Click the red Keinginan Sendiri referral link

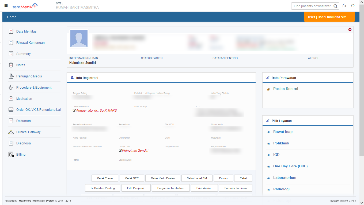tap(135, 151)
